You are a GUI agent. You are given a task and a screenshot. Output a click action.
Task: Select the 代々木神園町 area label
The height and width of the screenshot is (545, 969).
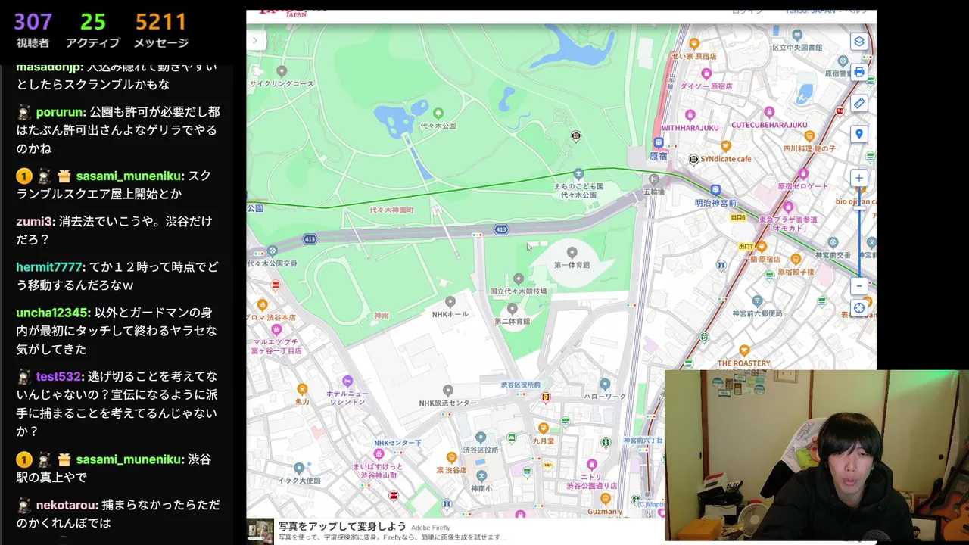point(391,210)
